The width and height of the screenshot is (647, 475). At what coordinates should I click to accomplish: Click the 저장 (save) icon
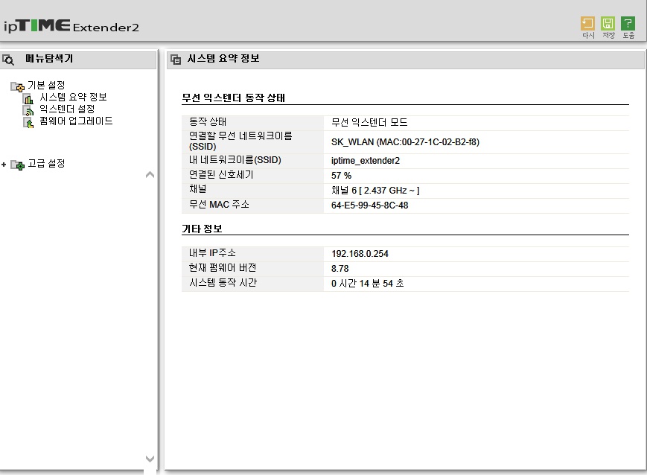[x=608, y=24]
